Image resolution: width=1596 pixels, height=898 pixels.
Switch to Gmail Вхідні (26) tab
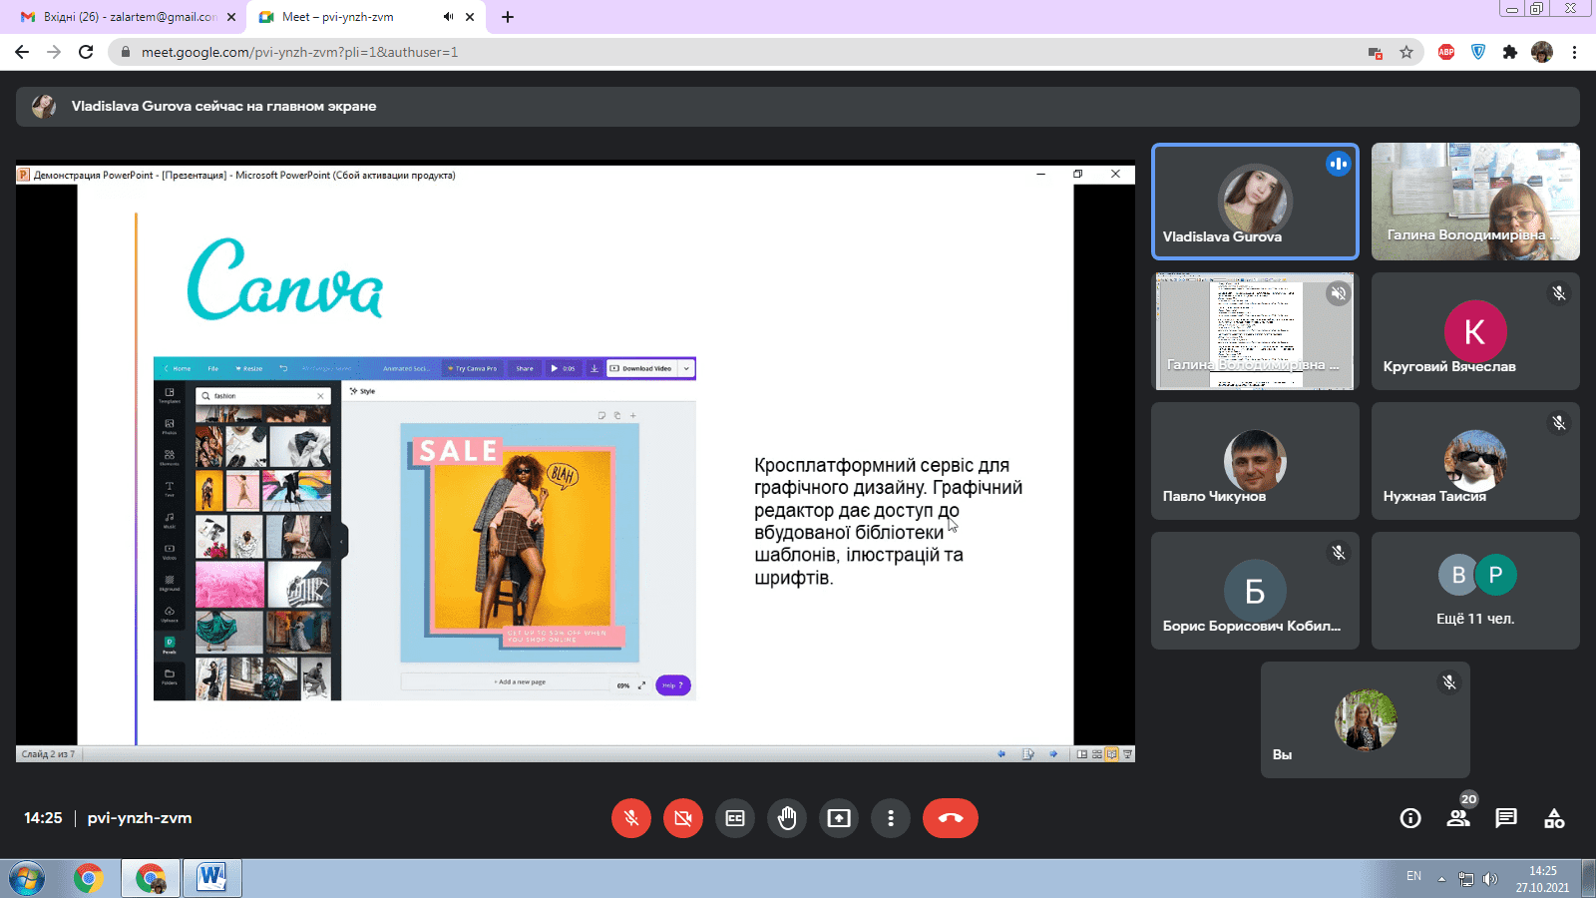[130, 17]
